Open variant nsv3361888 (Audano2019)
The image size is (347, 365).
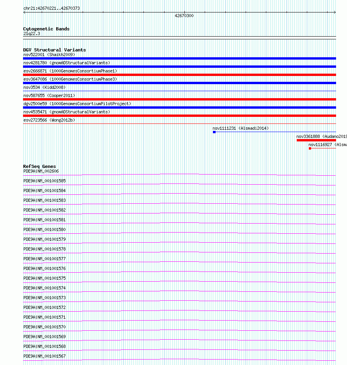pos(322,136)
